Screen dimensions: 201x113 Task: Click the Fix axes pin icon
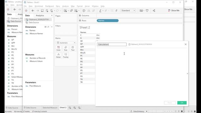[117, 11]
